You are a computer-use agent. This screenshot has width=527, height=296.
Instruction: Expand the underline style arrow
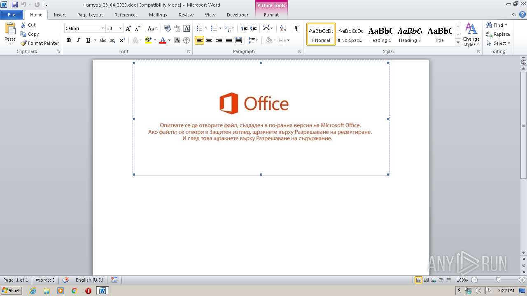pyautogui.click(x=95, y=40)
